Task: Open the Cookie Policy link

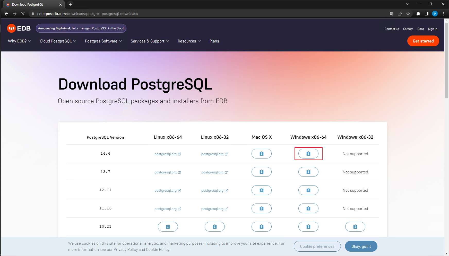Action: pos(158,250)
